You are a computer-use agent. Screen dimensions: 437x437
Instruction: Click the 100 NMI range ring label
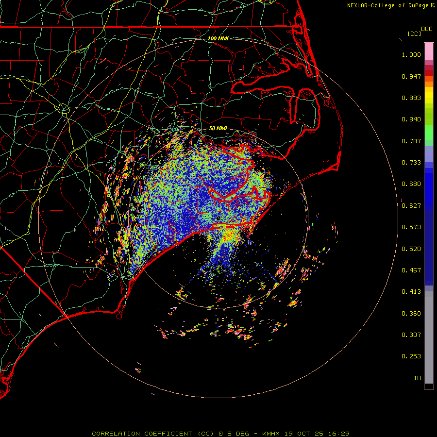[x=218, y=38]
